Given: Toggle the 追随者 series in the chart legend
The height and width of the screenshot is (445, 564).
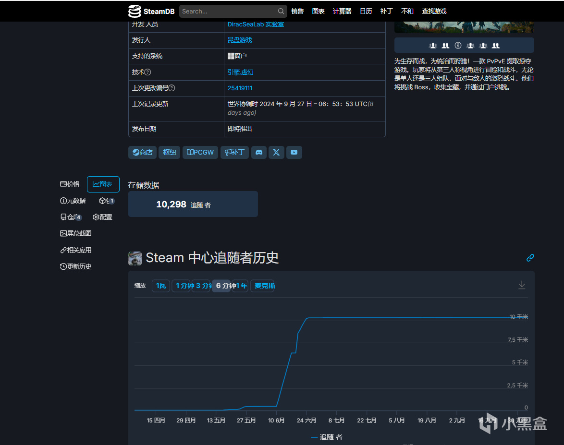Looking at the screenshot, I should (x=327, y=437).
